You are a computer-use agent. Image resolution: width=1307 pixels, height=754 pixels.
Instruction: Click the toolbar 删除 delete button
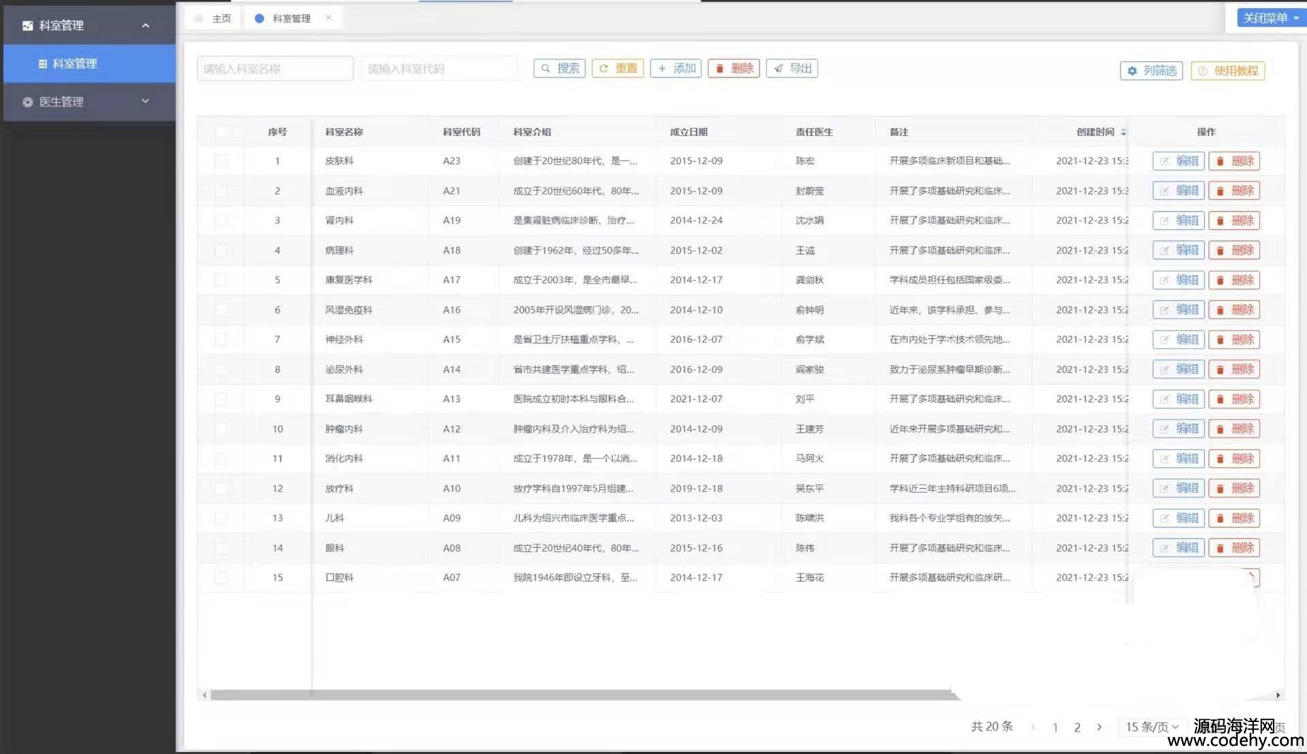(734, 68)
